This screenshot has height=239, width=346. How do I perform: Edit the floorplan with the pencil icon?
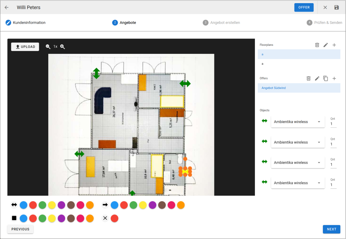tap(326, 45)
